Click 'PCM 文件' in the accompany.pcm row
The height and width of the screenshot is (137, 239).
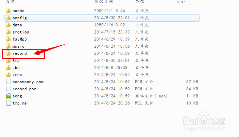[x=144, y=82]
